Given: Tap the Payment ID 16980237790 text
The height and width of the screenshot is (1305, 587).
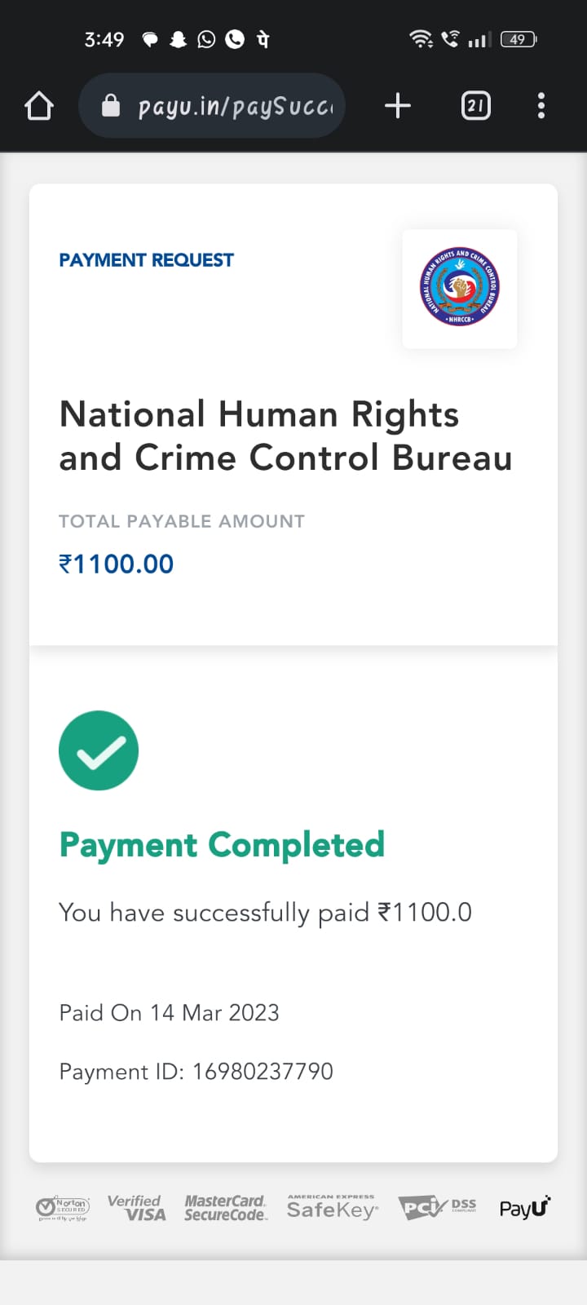Looking at the screenshot, I should point(196,1071).
